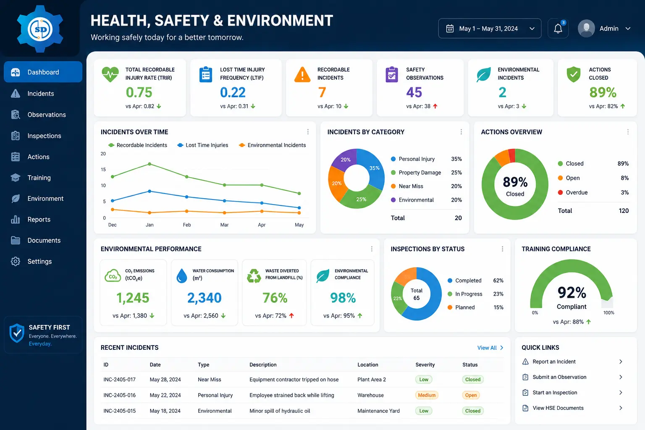Screen dimensions: 645x430
Task: Click the Documents folder sidebar icon
Action: click(x=16, y=240)
